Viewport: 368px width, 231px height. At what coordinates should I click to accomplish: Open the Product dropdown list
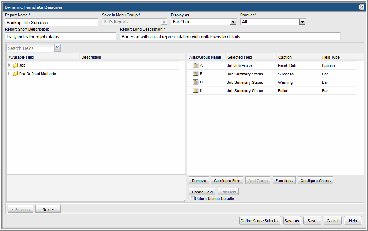[302, 22]
